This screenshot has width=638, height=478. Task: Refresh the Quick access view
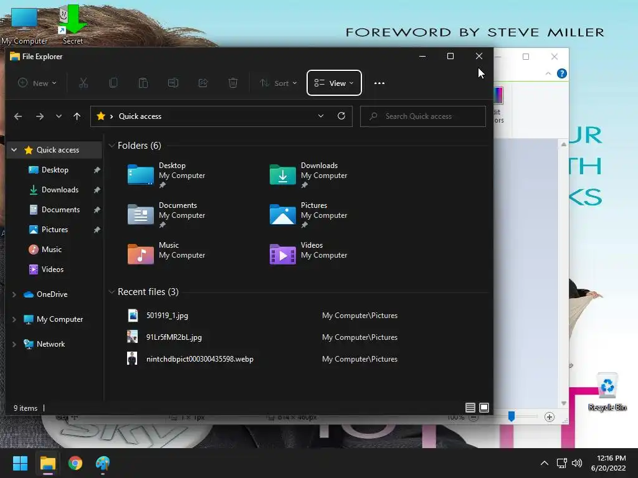tap(341, 116)
